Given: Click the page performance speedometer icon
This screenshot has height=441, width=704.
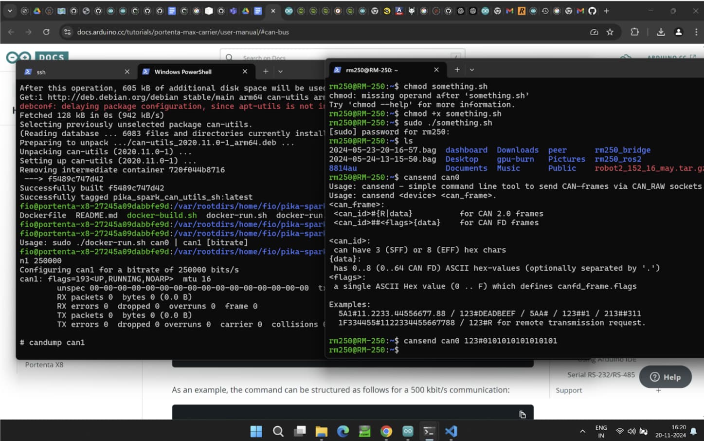Looking at the screenshot, I should (594, 32).
